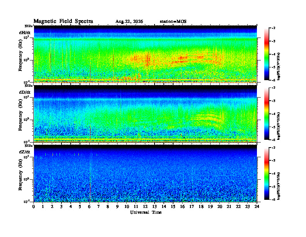
Task: Click the "station=MOS" label
Action: [x=173, y=22]
